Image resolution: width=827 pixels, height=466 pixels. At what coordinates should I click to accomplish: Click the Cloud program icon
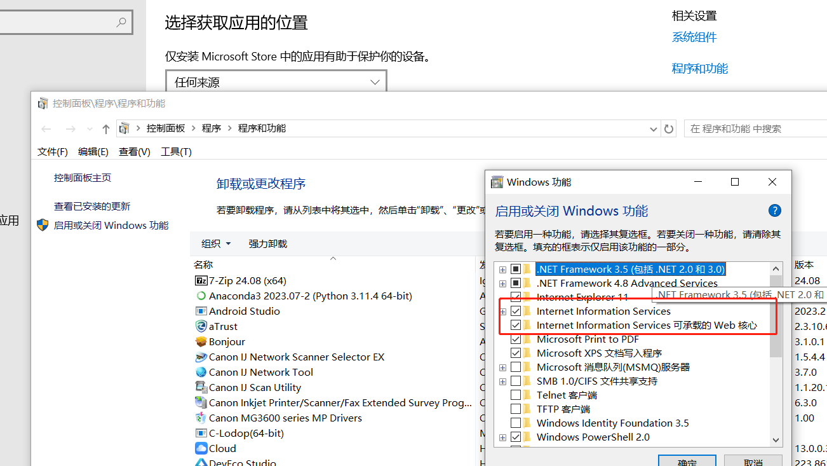tap(201, 448)
